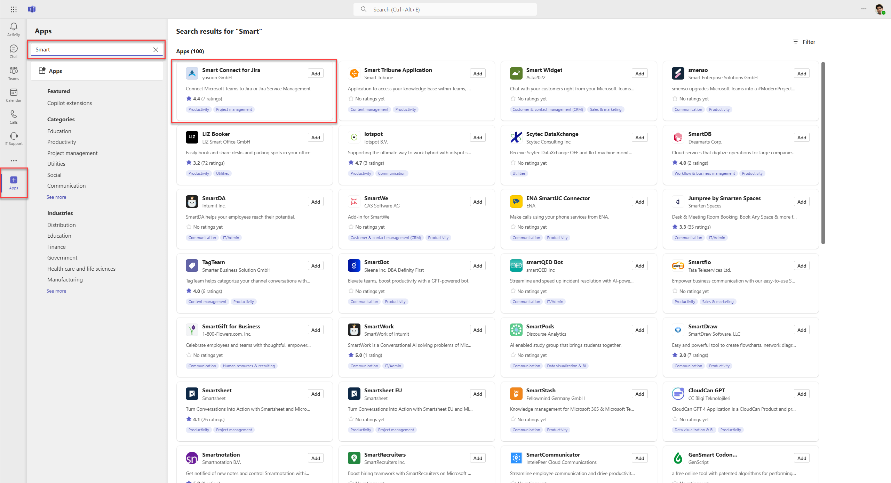
Task: Click the SmartRecruiters app logo
Action: click(354, 458)
